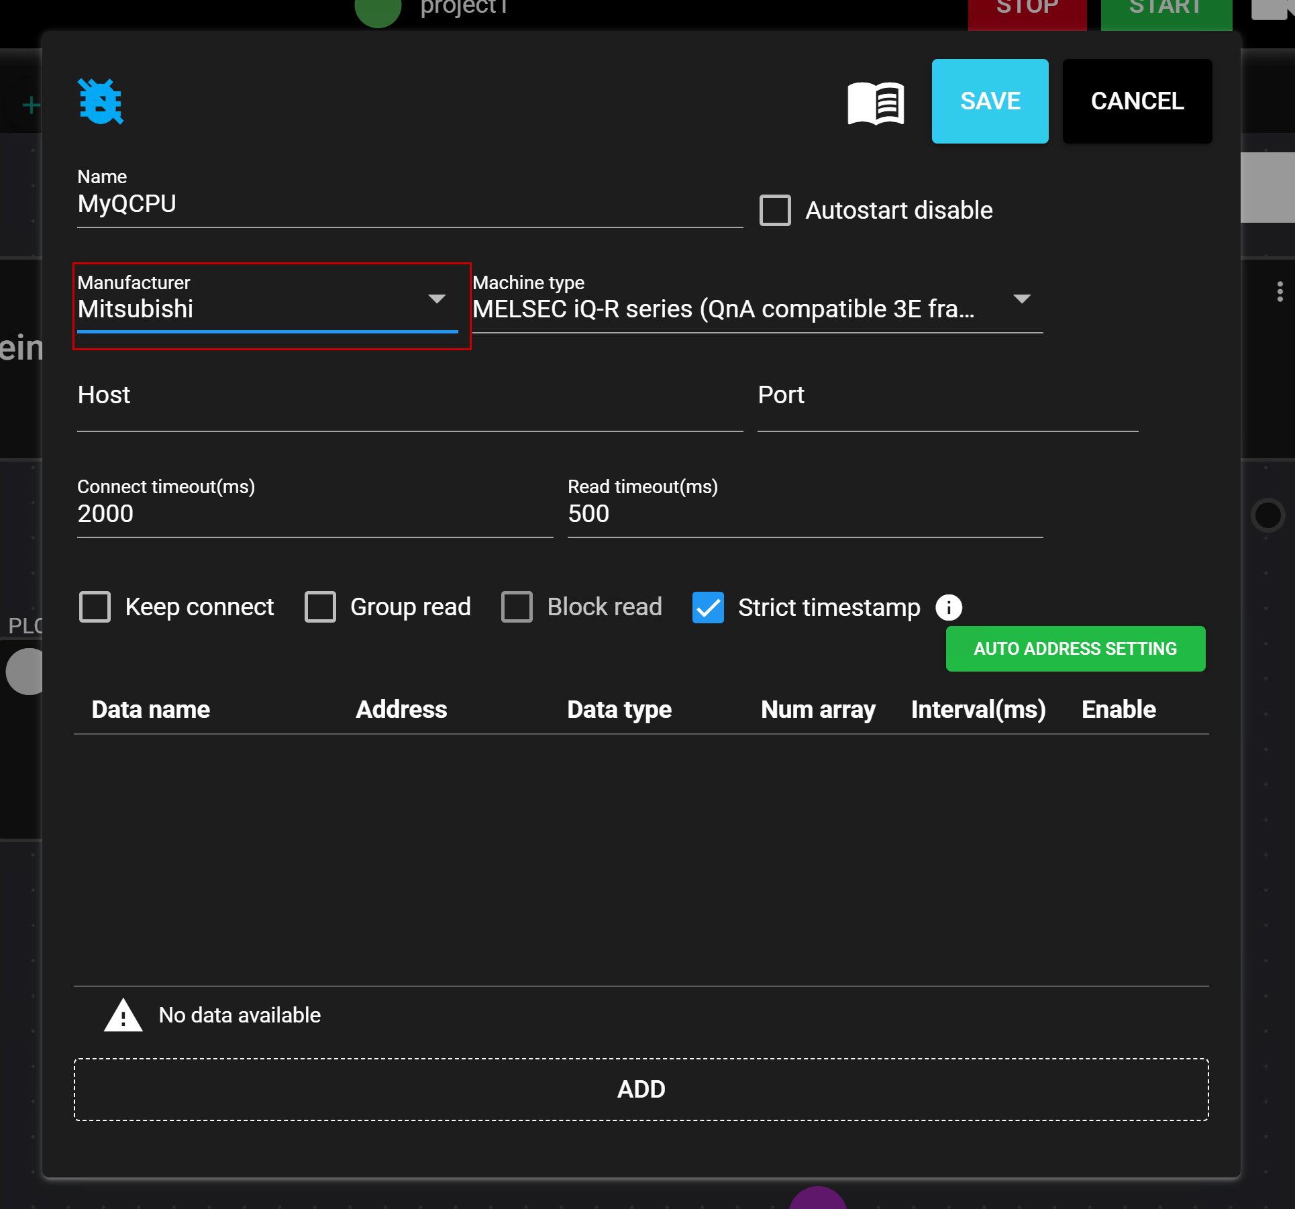Click the blue bug debug icon

[101, 101]
